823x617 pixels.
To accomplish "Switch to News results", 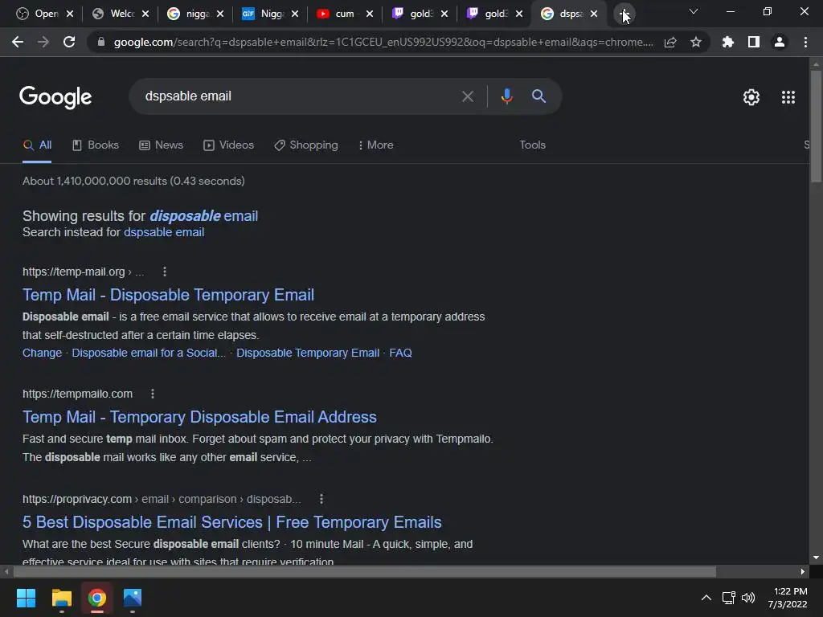I will [x=161, y=145].
